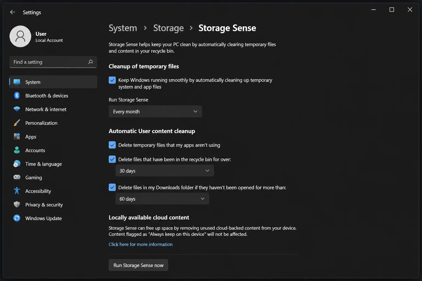Click the Accessibility figure icon
Image resolution: width=422 pixels, height=281 pixels.
(17, 191)
